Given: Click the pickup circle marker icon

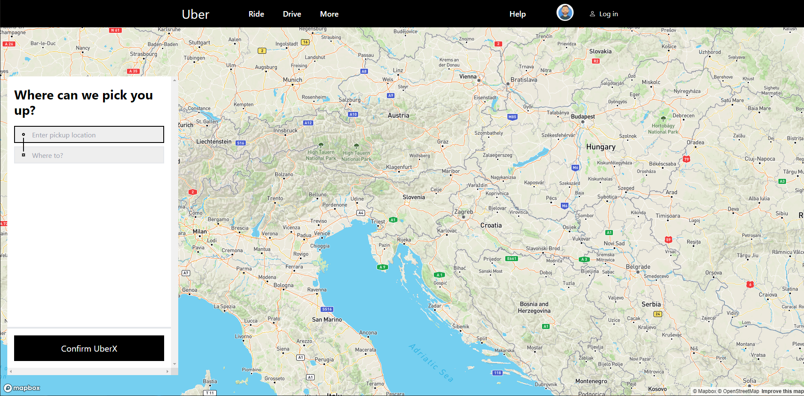Looking at the screenshot, I should (x=24, y=134).
